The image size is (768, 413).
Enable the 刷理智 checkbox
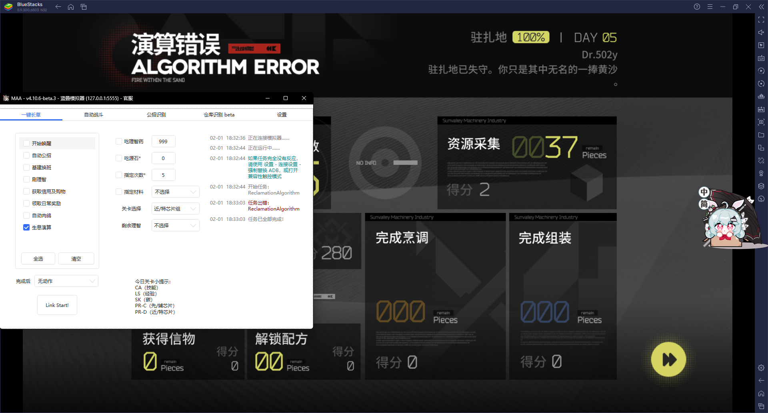pyautogui.click(x=26, y=179)
